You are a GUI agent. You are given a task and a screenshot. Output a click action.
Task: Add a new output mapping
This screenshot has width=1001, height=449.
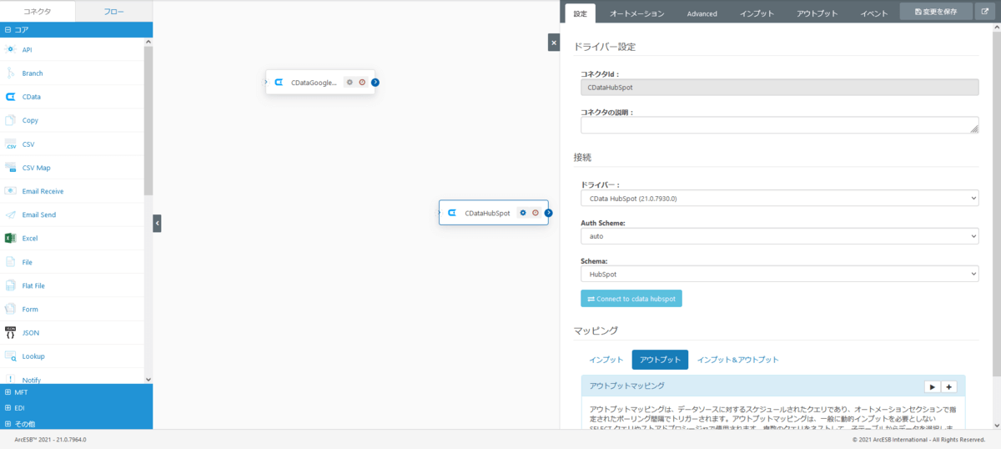pos(949,386)
